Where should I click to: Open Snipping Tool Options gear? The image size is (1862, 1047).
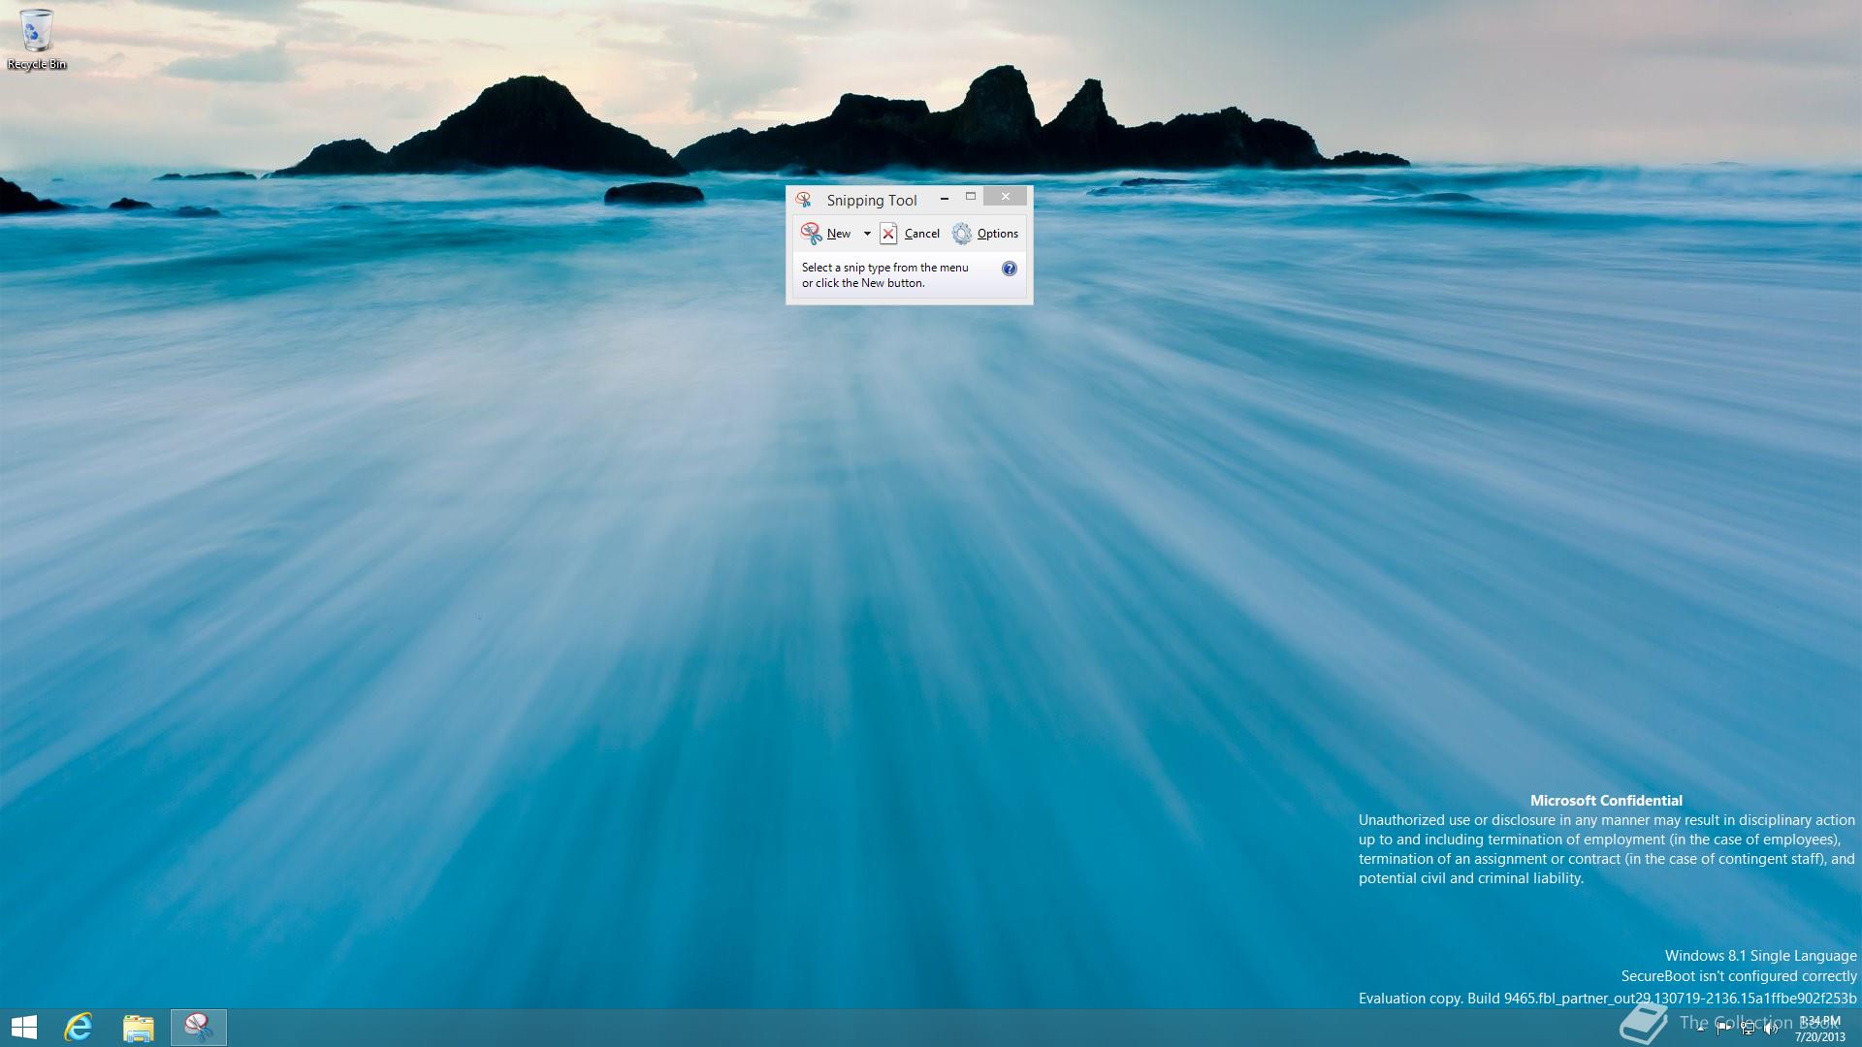[x=985, y=234]
